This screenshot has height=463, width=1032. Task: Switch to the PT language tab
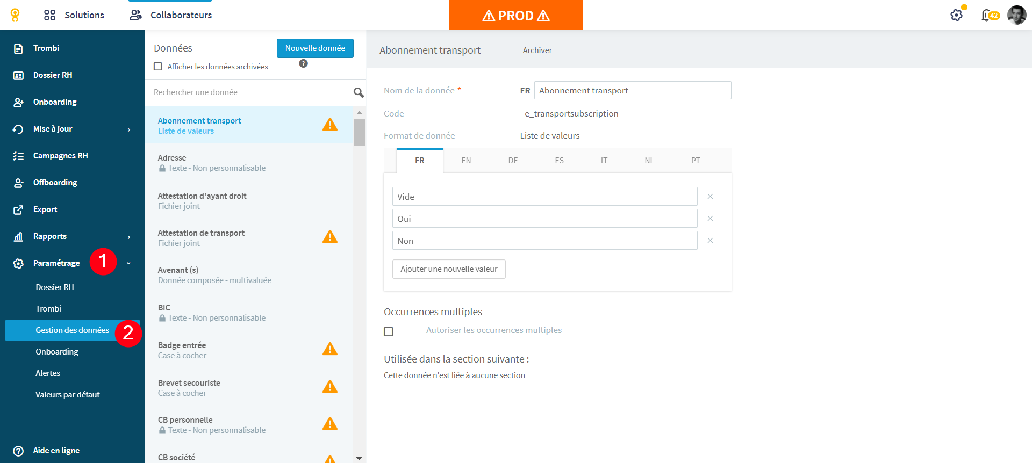696,161
